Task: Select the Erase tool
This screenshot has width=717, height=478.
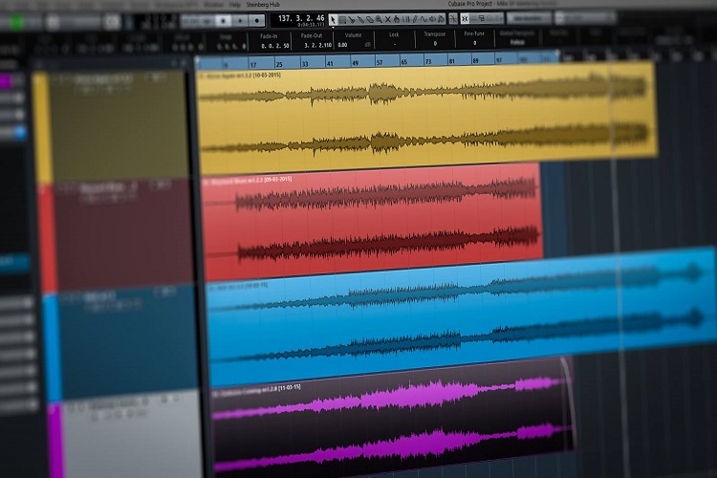Action: pos(369,20)
